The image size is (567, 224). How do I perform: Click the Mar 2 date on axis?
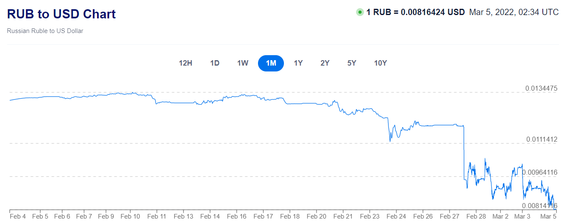(500, 216)
